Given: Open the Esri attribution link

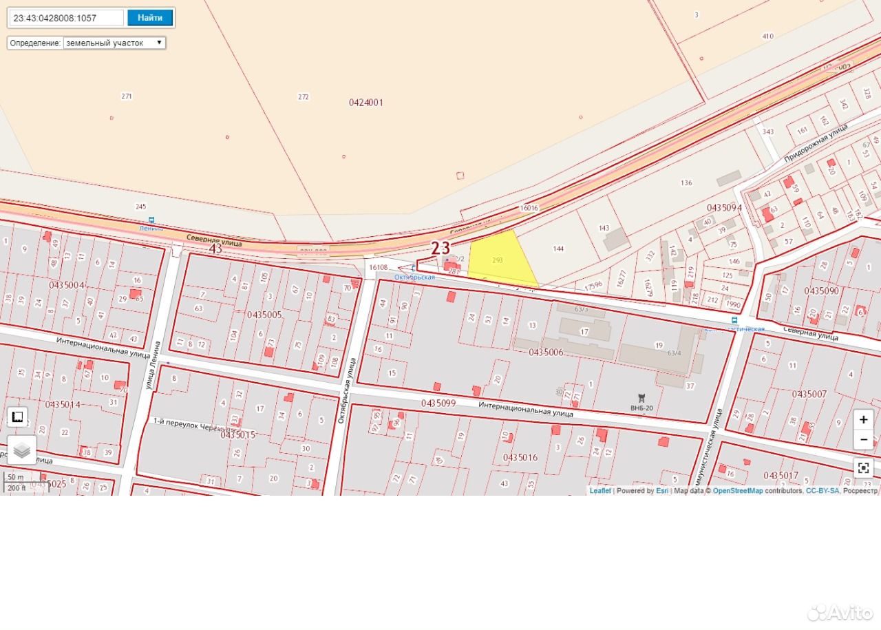Looking at the screenshot, I should (x=662, y=491).
